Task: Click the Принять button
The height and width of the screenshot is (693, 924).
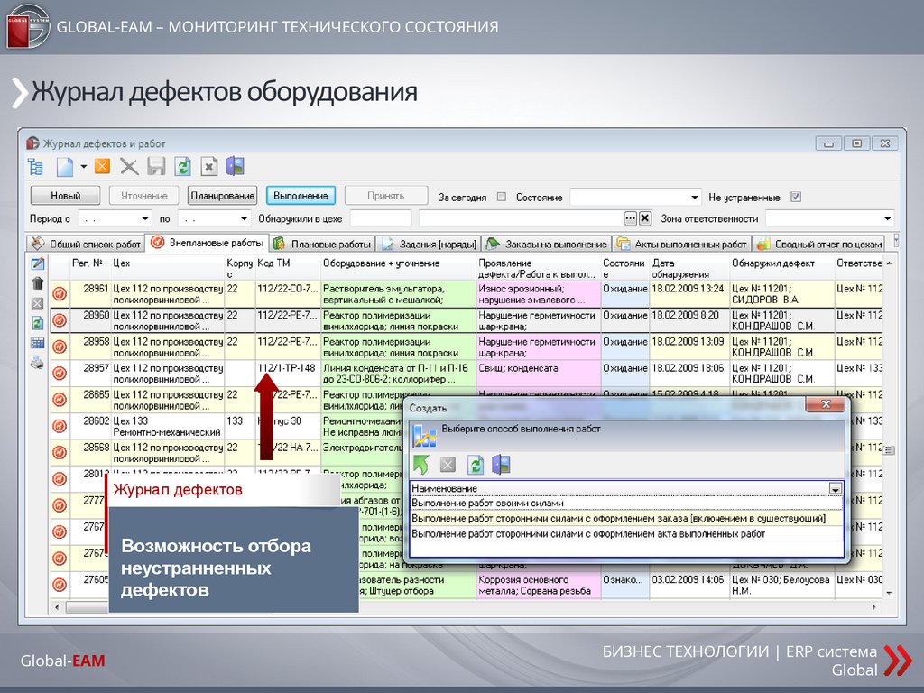Action: [386, 196]
